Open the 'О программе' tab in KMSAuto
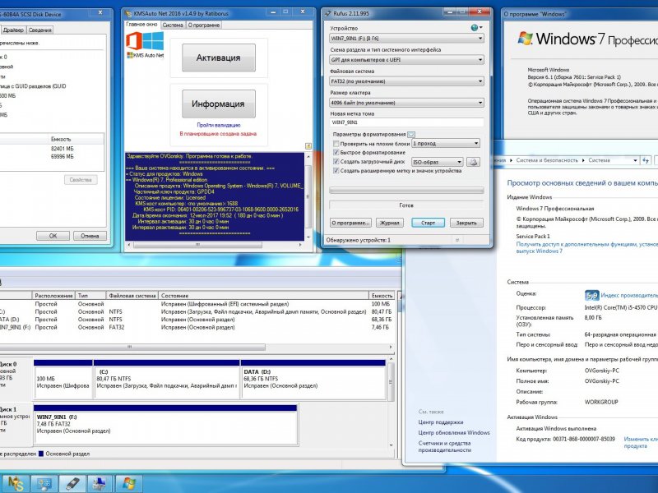 (x=203, y=25)
